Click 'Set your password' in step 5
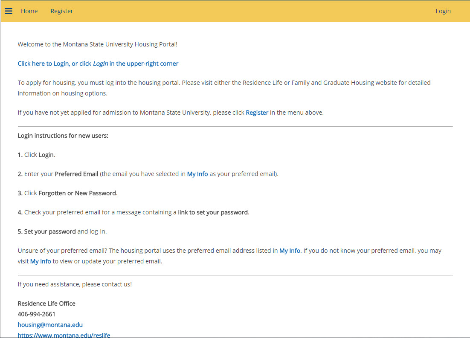Screen dimensions: 470x338 point(50,231)
